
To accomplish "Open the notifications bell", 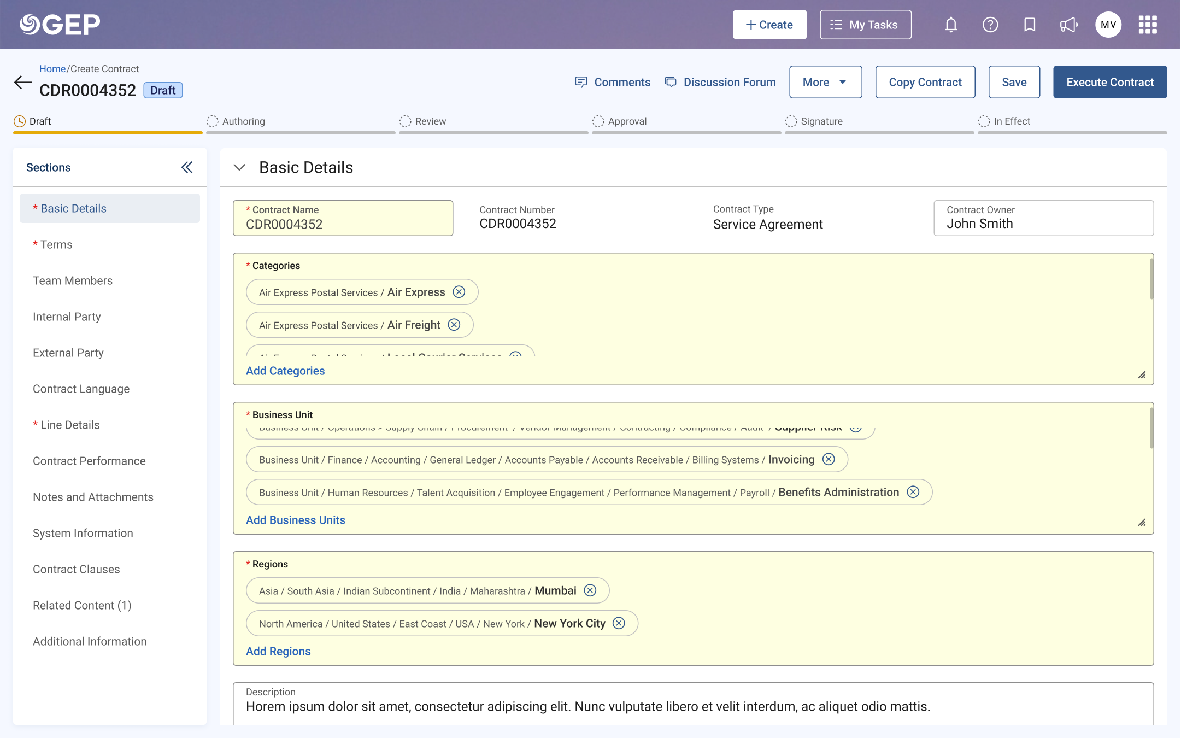I will coord(951,25).
